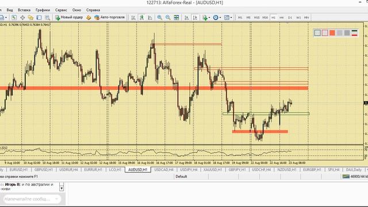
Task: Open the Графики menu
Action: pos(43,10)
